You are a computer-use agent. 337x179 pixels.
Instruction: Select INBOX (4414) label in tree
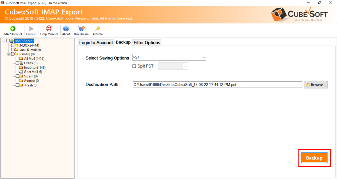click(x=29, y=45)
